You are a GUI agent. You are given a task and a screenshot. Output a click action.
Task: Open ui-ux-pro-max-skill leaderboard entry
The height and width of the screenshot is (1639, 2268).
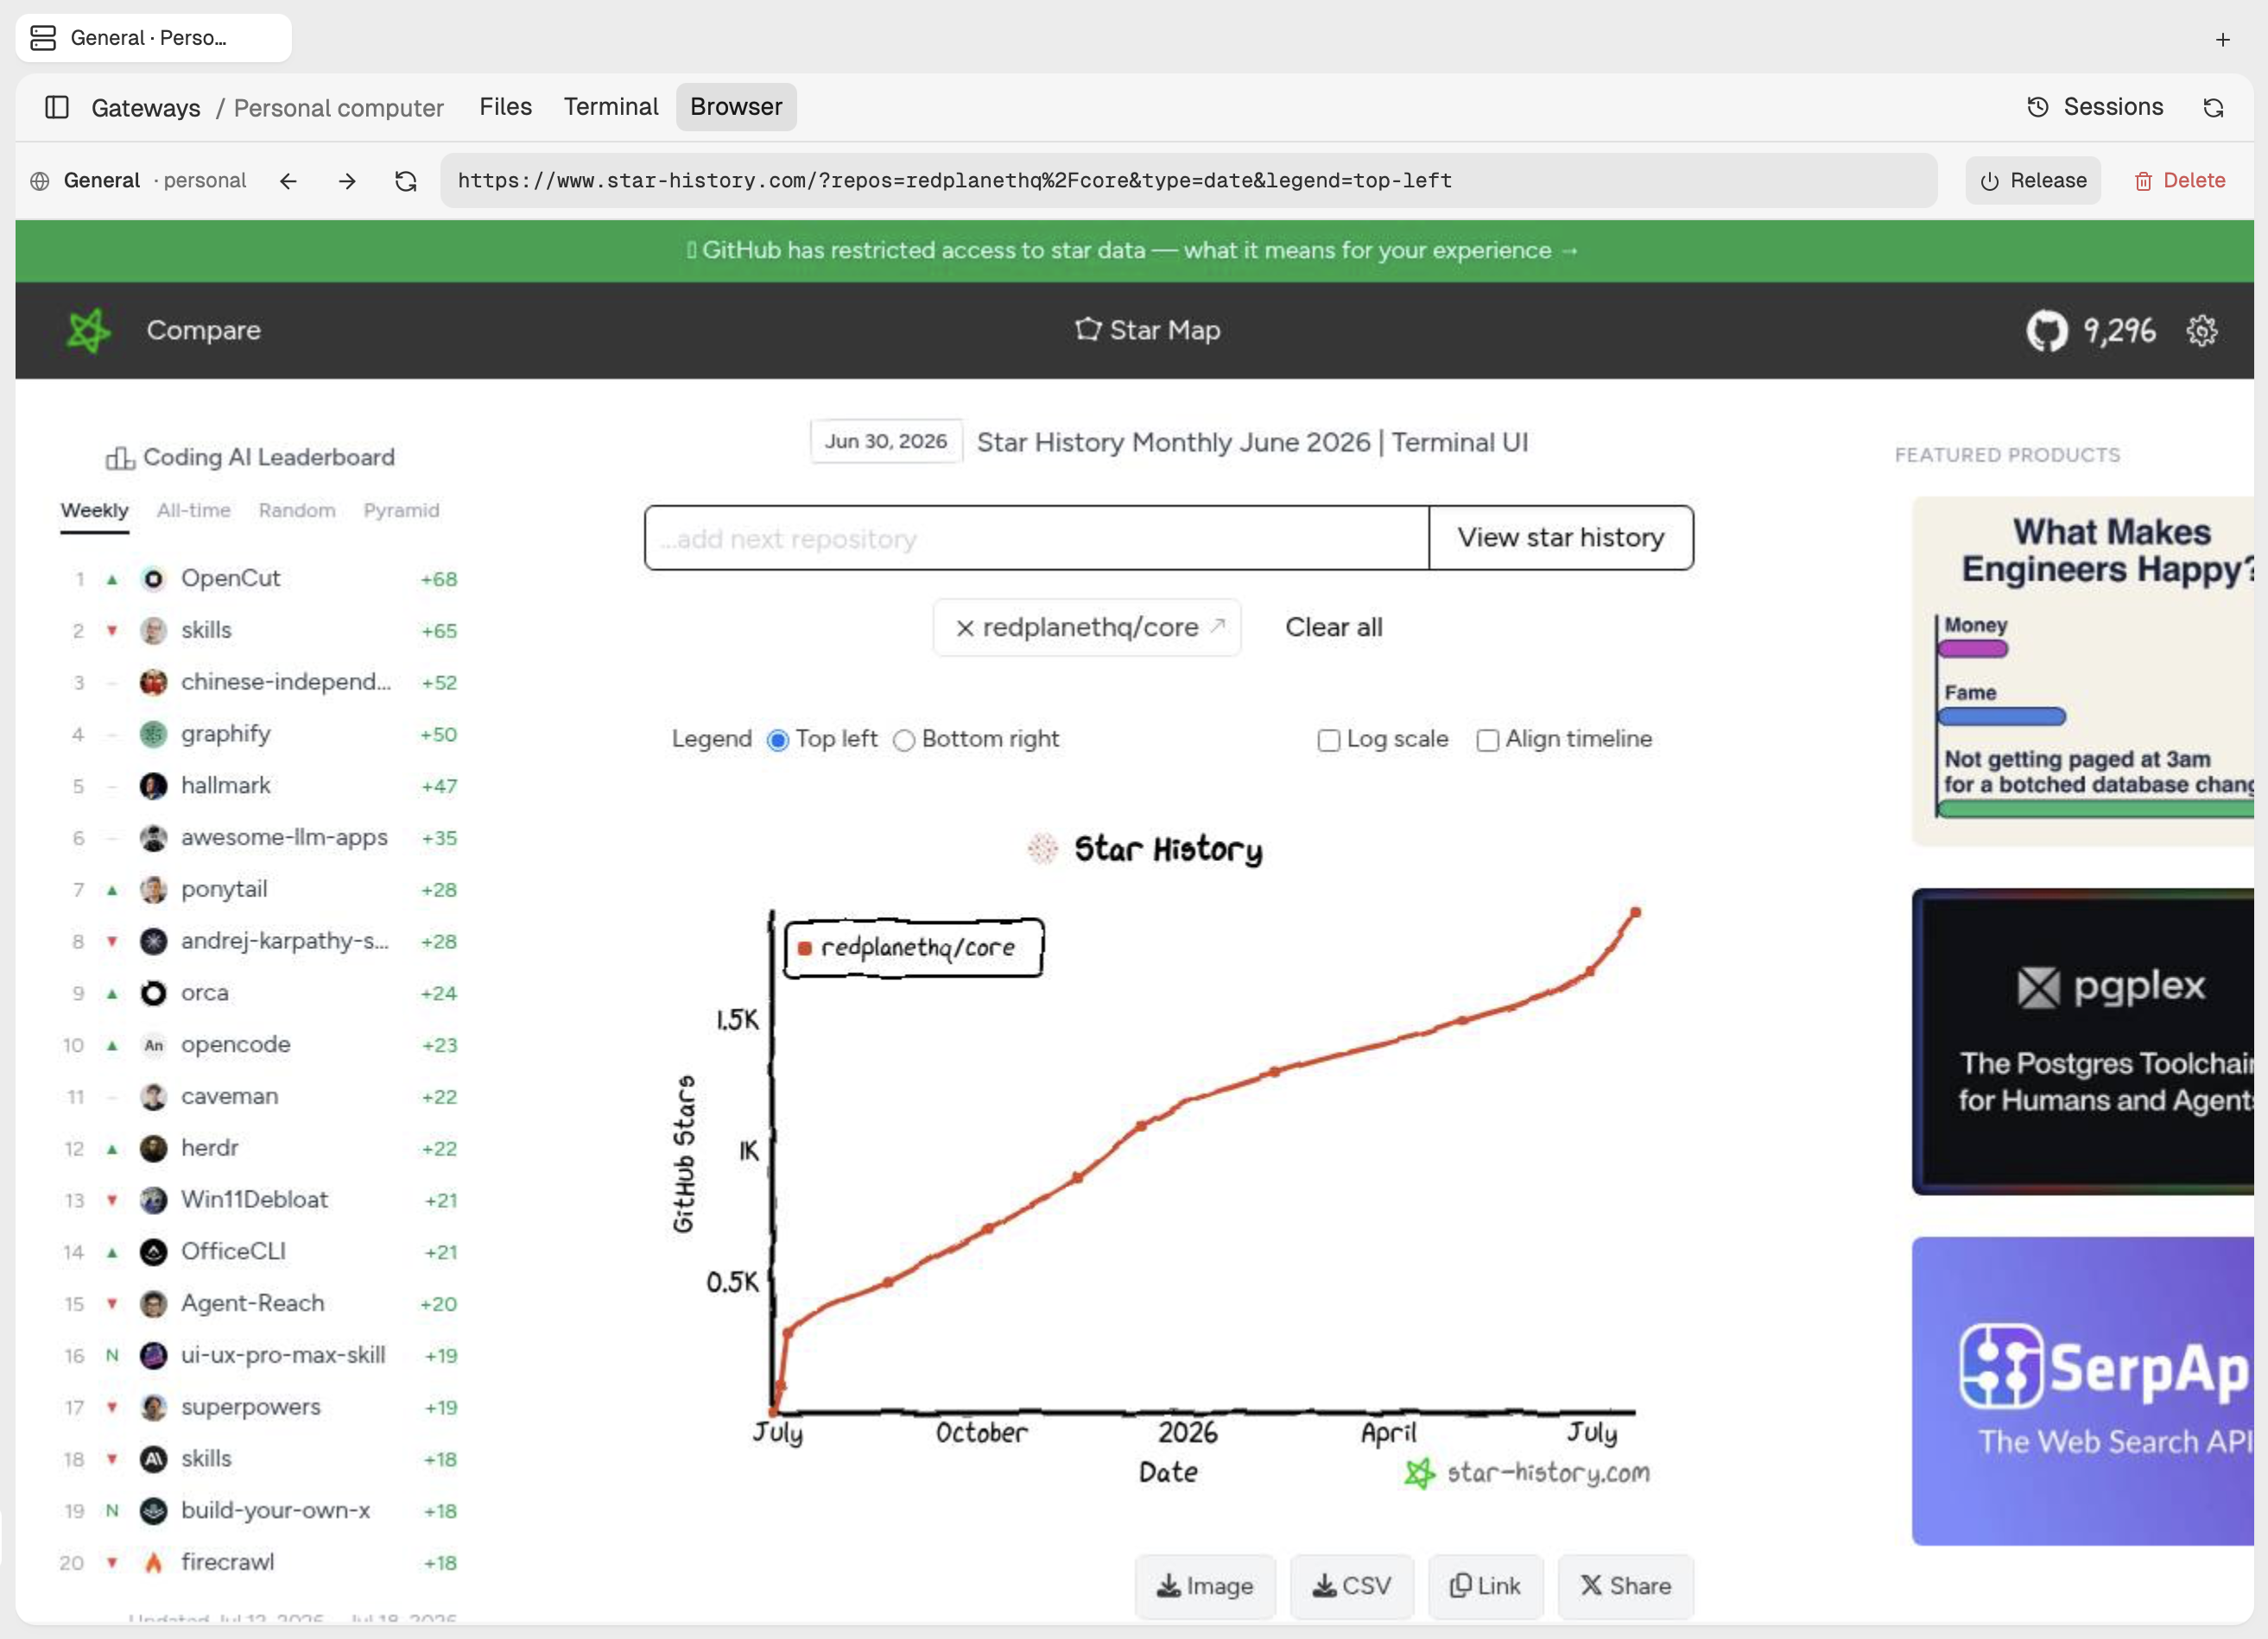[259, 1355]
